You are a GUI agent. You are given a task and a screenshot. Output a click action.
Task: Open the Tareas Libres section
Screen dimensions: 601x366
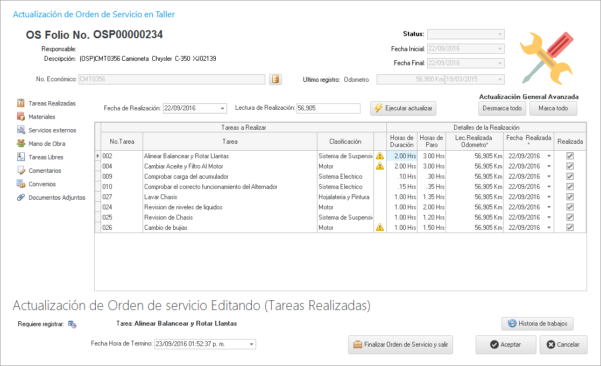pos(45,157)
